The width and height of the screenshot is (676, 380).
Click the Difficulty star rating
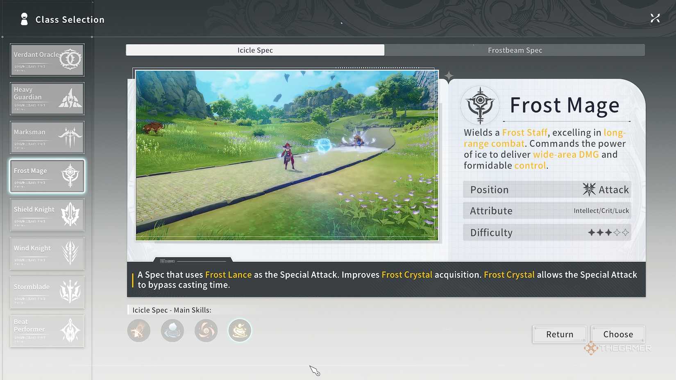click(608, 233)
